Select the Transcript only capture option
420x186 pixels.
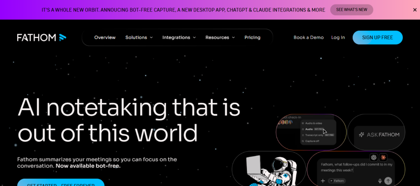[318, 135]
